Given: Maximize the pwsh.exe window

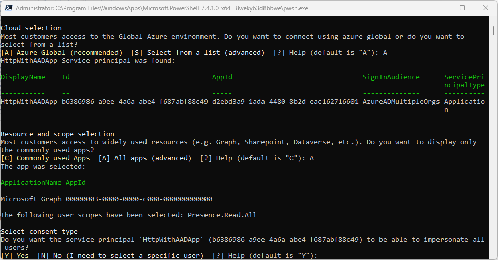Looking at the screenshot, I should pyautogui.click(x=462, y=8).
